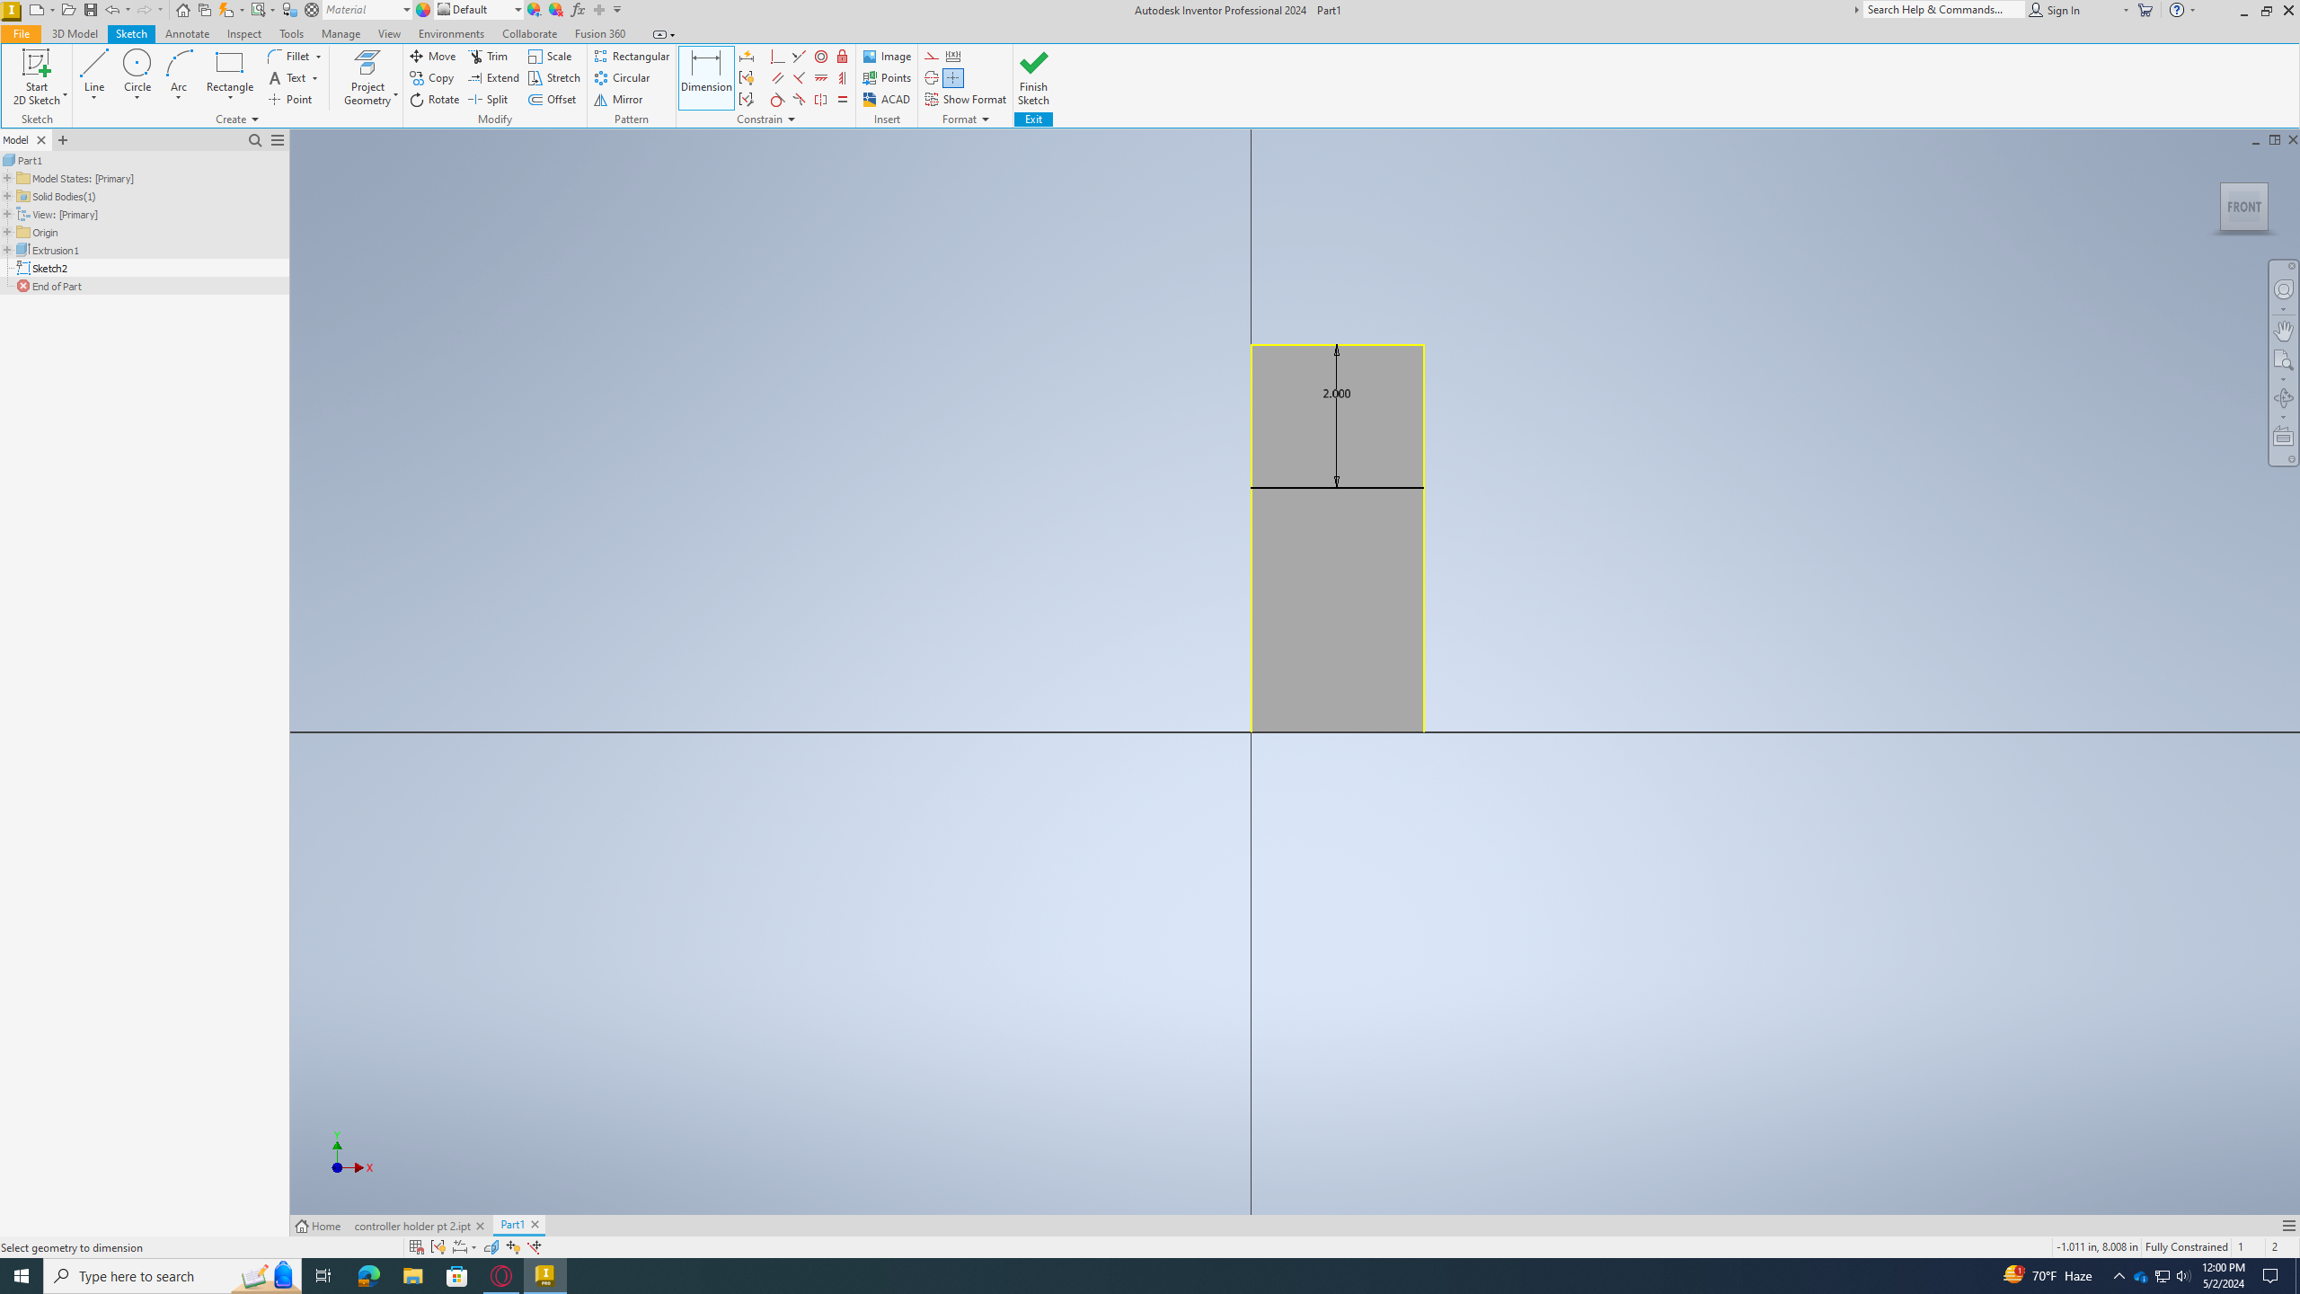Apply the Parallel constraint icon
The image size is (2300, 1294).
tap(778, 78)
